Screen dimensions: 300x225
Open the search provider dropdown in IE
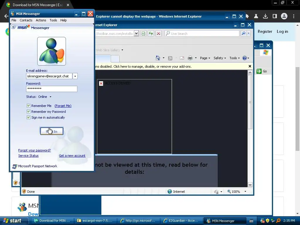coord(248,33)
